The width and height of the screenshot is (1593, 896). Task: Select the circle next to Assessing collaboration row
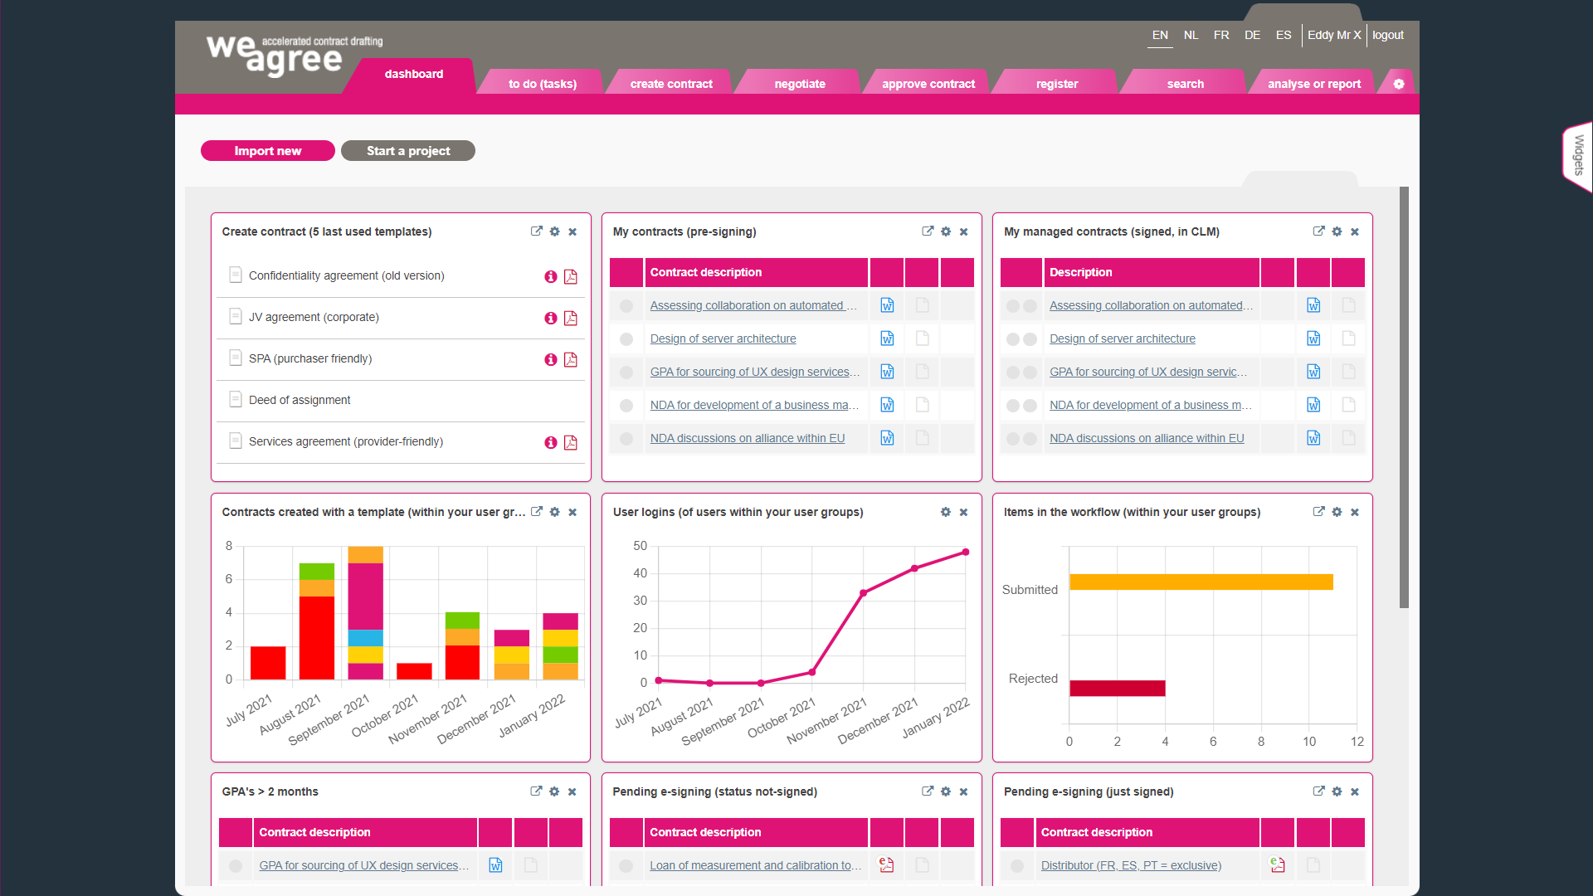[626, 305]
